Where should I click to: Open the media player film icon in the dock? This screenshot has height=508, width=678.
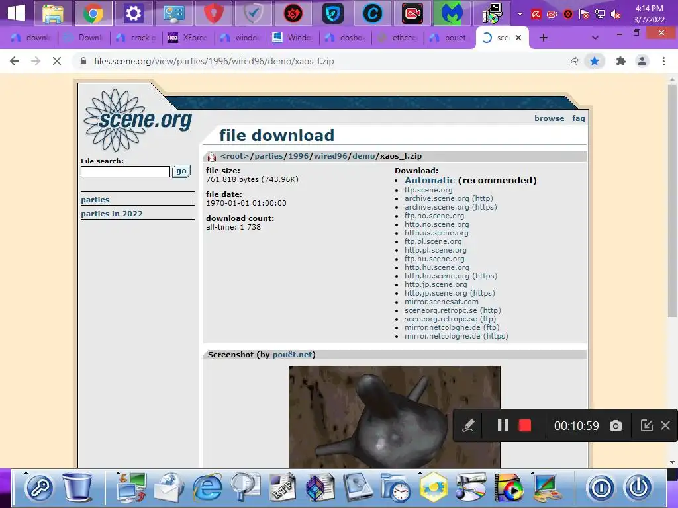[508, 487]
